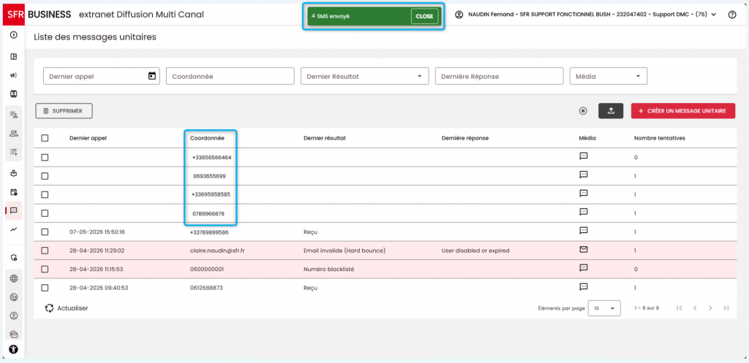Focus the Coordonnée filter input field
The width and height of the screenshot is (749, 363).
[x=230, y=76]
